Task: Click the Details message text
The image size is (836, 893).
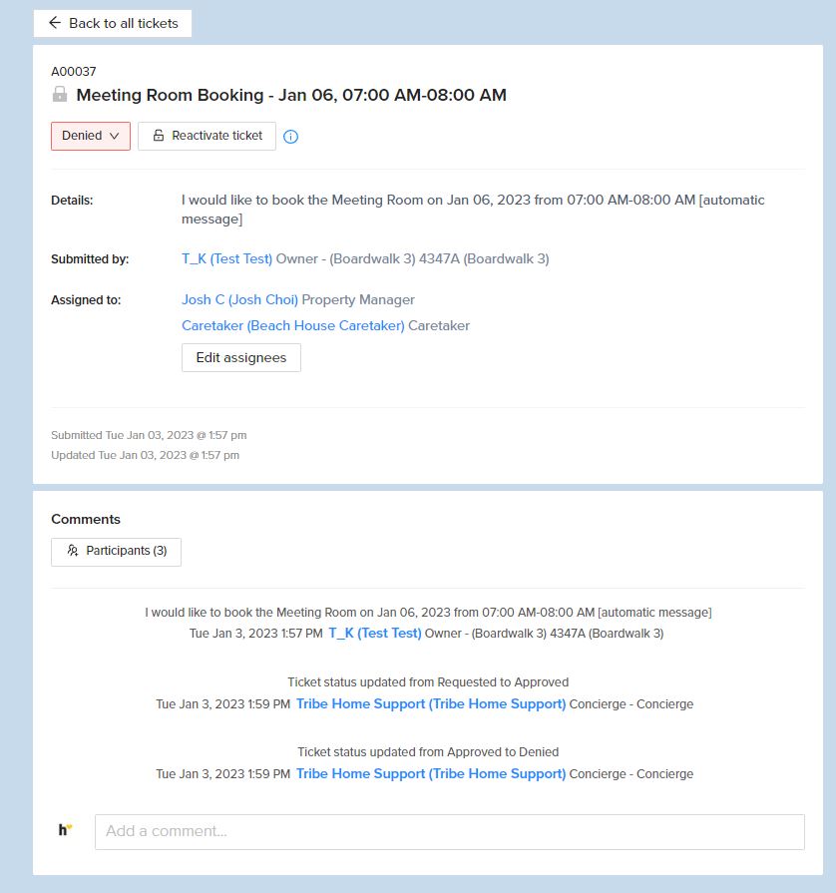Action: pos(473,210)
